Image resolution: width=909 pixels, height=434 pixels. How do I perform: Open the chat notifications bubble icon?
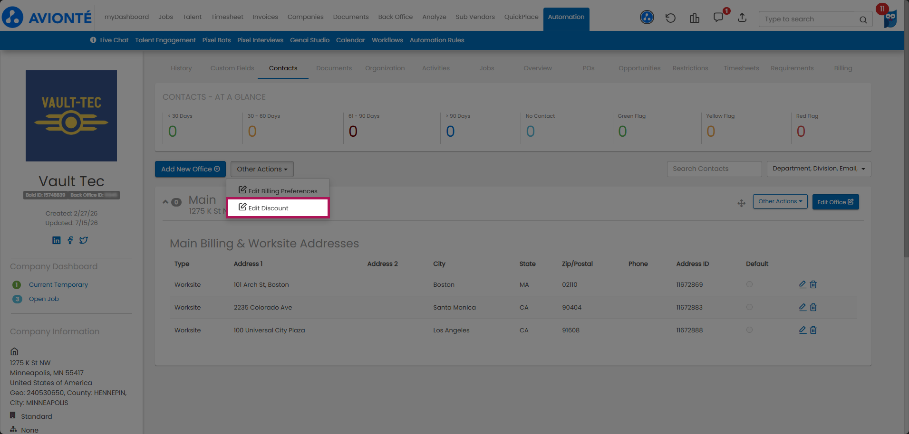[718, 18]
